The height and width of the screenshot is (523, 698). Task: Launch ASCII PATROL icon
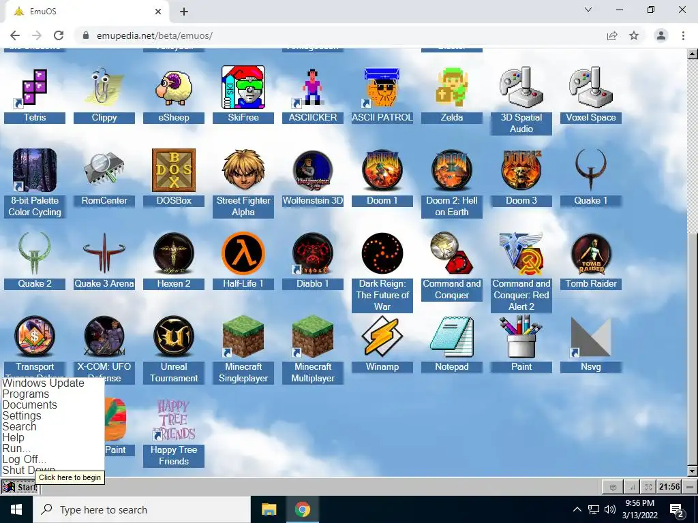(382, 88)
